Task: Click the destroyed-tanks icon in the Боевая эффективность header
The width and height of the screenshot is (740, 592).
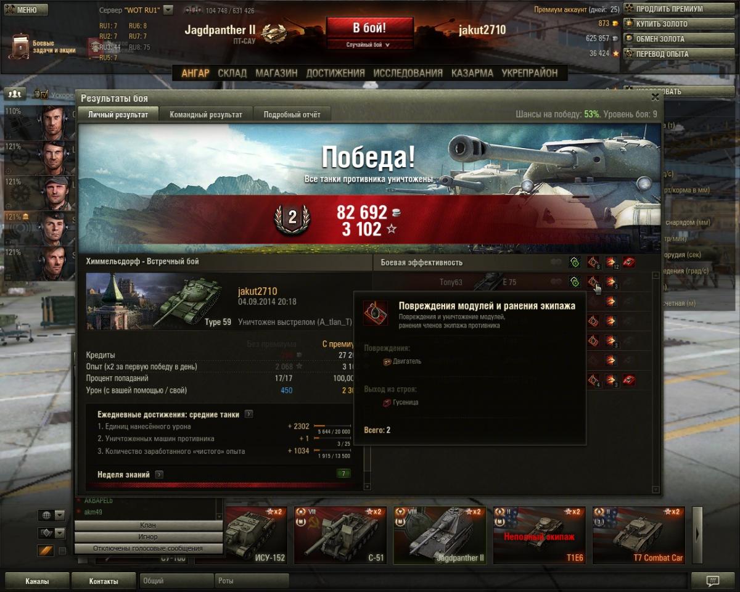Action: pos(628,263)
